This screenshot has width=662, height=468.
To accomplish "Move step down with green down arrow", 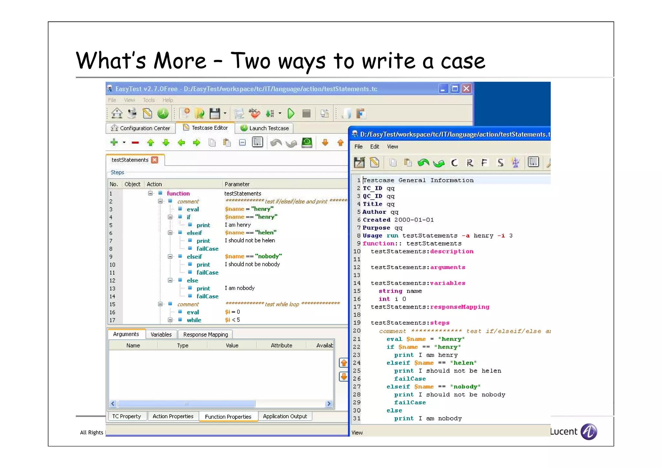I will [x=166, y=143].
